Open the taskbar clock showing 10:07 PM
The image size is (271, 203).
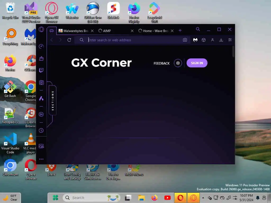coord(246,198)
